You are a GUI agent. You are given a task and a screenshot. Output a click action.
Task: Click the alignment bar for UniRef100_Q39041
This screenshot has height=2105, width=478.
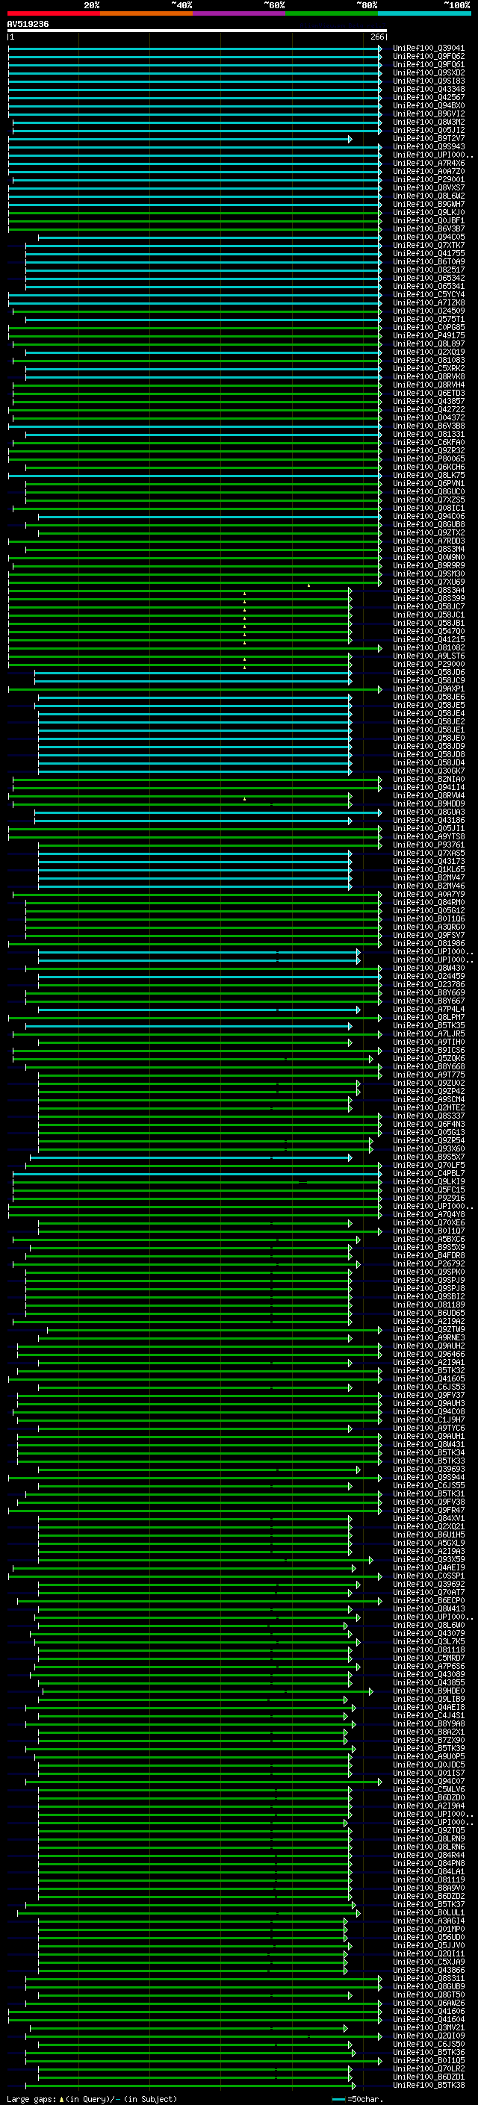pyautogui.click(x=194, y=49)
